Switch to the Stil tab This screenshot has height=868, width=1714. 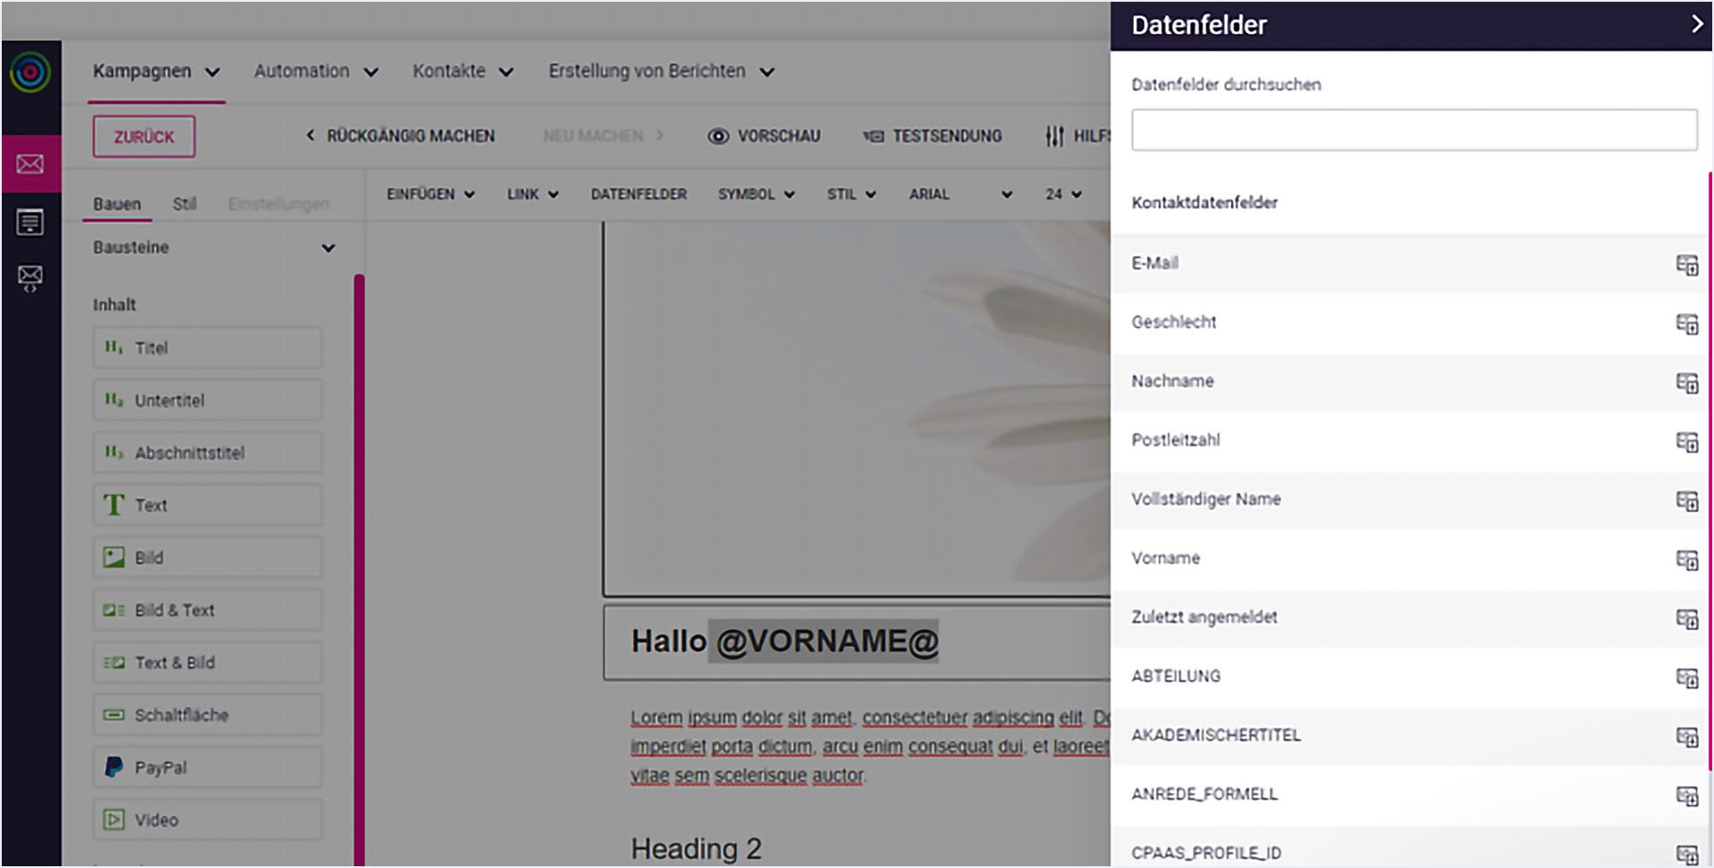coord(186,203)
